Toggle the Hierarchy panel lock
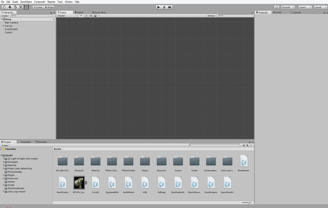Screen dimensions: 328x208 pyautogui.click(x=51, y=13)
